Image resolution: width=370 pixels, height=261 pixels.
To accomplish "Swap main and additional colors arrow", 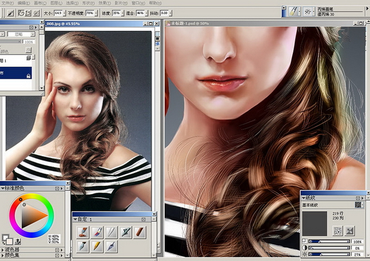I will (4, 243).
